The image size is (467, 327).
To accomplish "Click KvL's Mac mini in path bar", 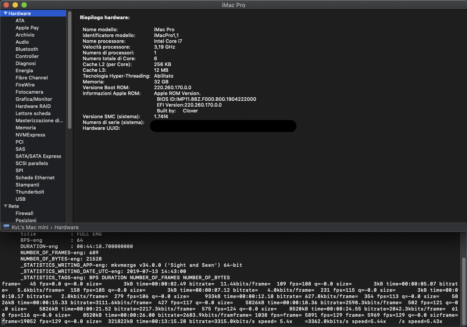I will (30, 228).
